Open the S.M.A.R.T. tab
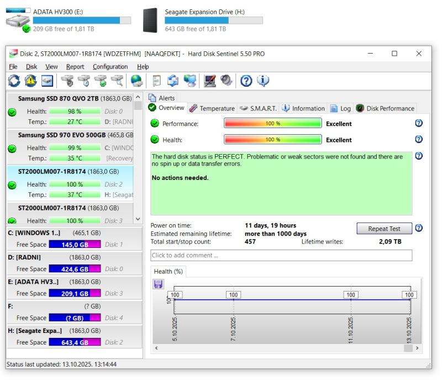This screenshot has width=443, height=381. tap(258, 108)
